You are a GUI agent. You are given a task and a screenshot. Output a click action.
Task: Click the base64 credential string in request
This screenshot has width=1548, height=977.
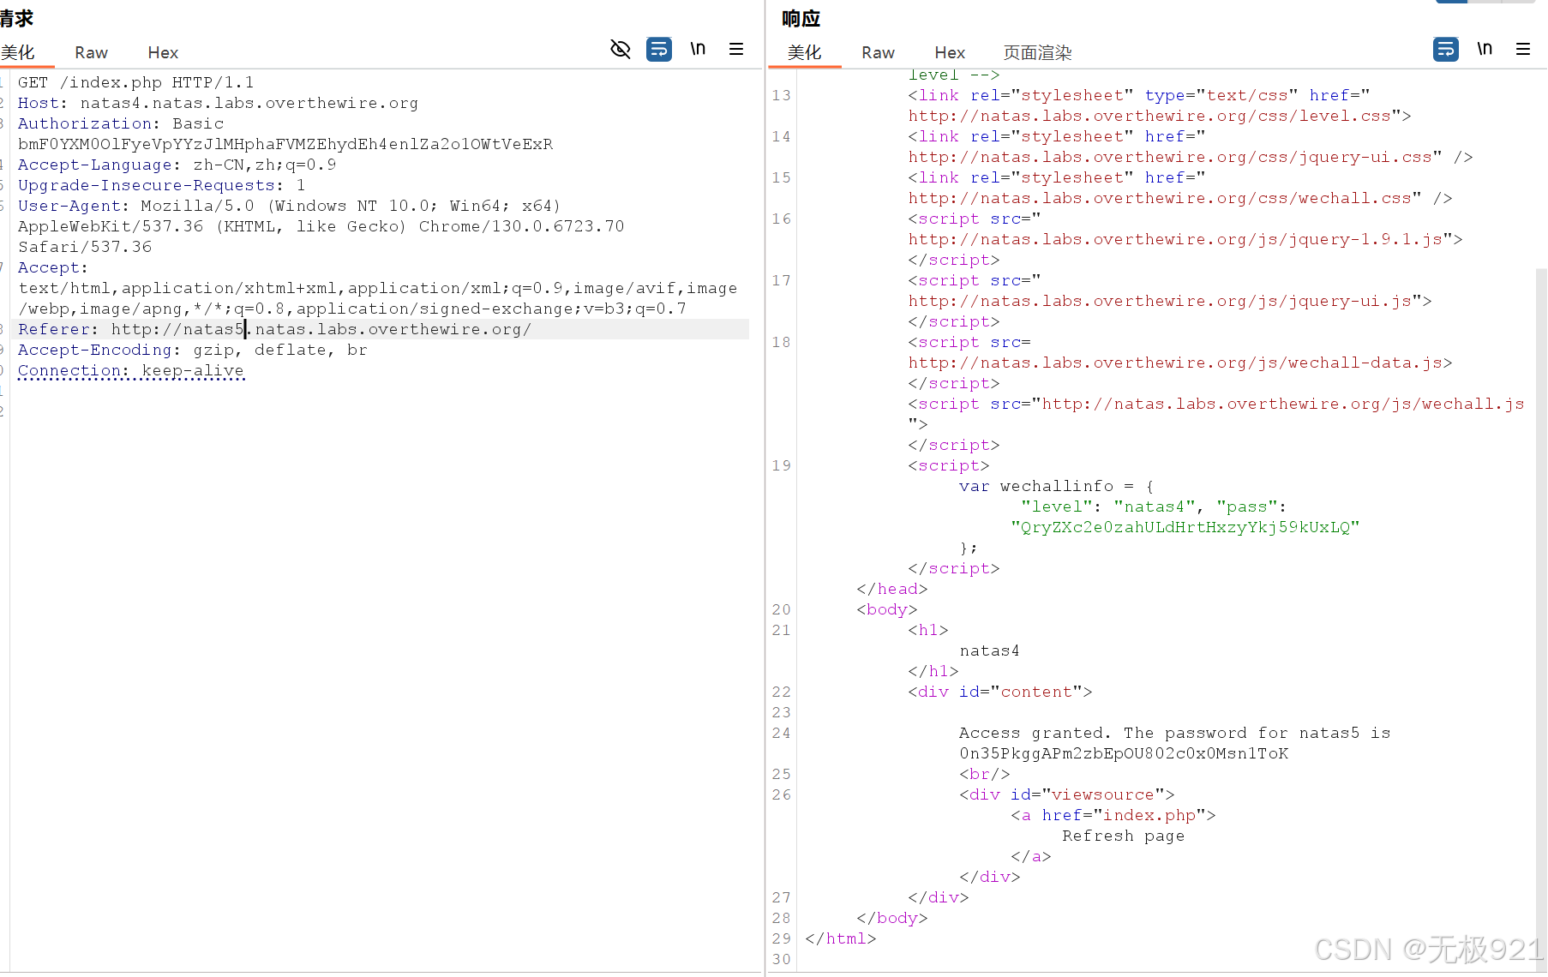click(x=285, y=144)
